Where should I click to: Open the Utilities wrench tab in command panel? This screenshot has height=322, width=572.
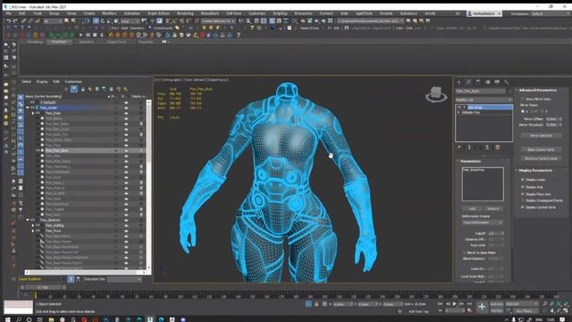(x=507, y=82)
